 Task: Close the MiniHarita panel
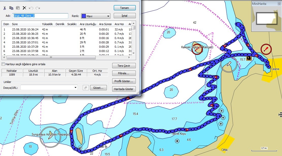pos(279,4)
